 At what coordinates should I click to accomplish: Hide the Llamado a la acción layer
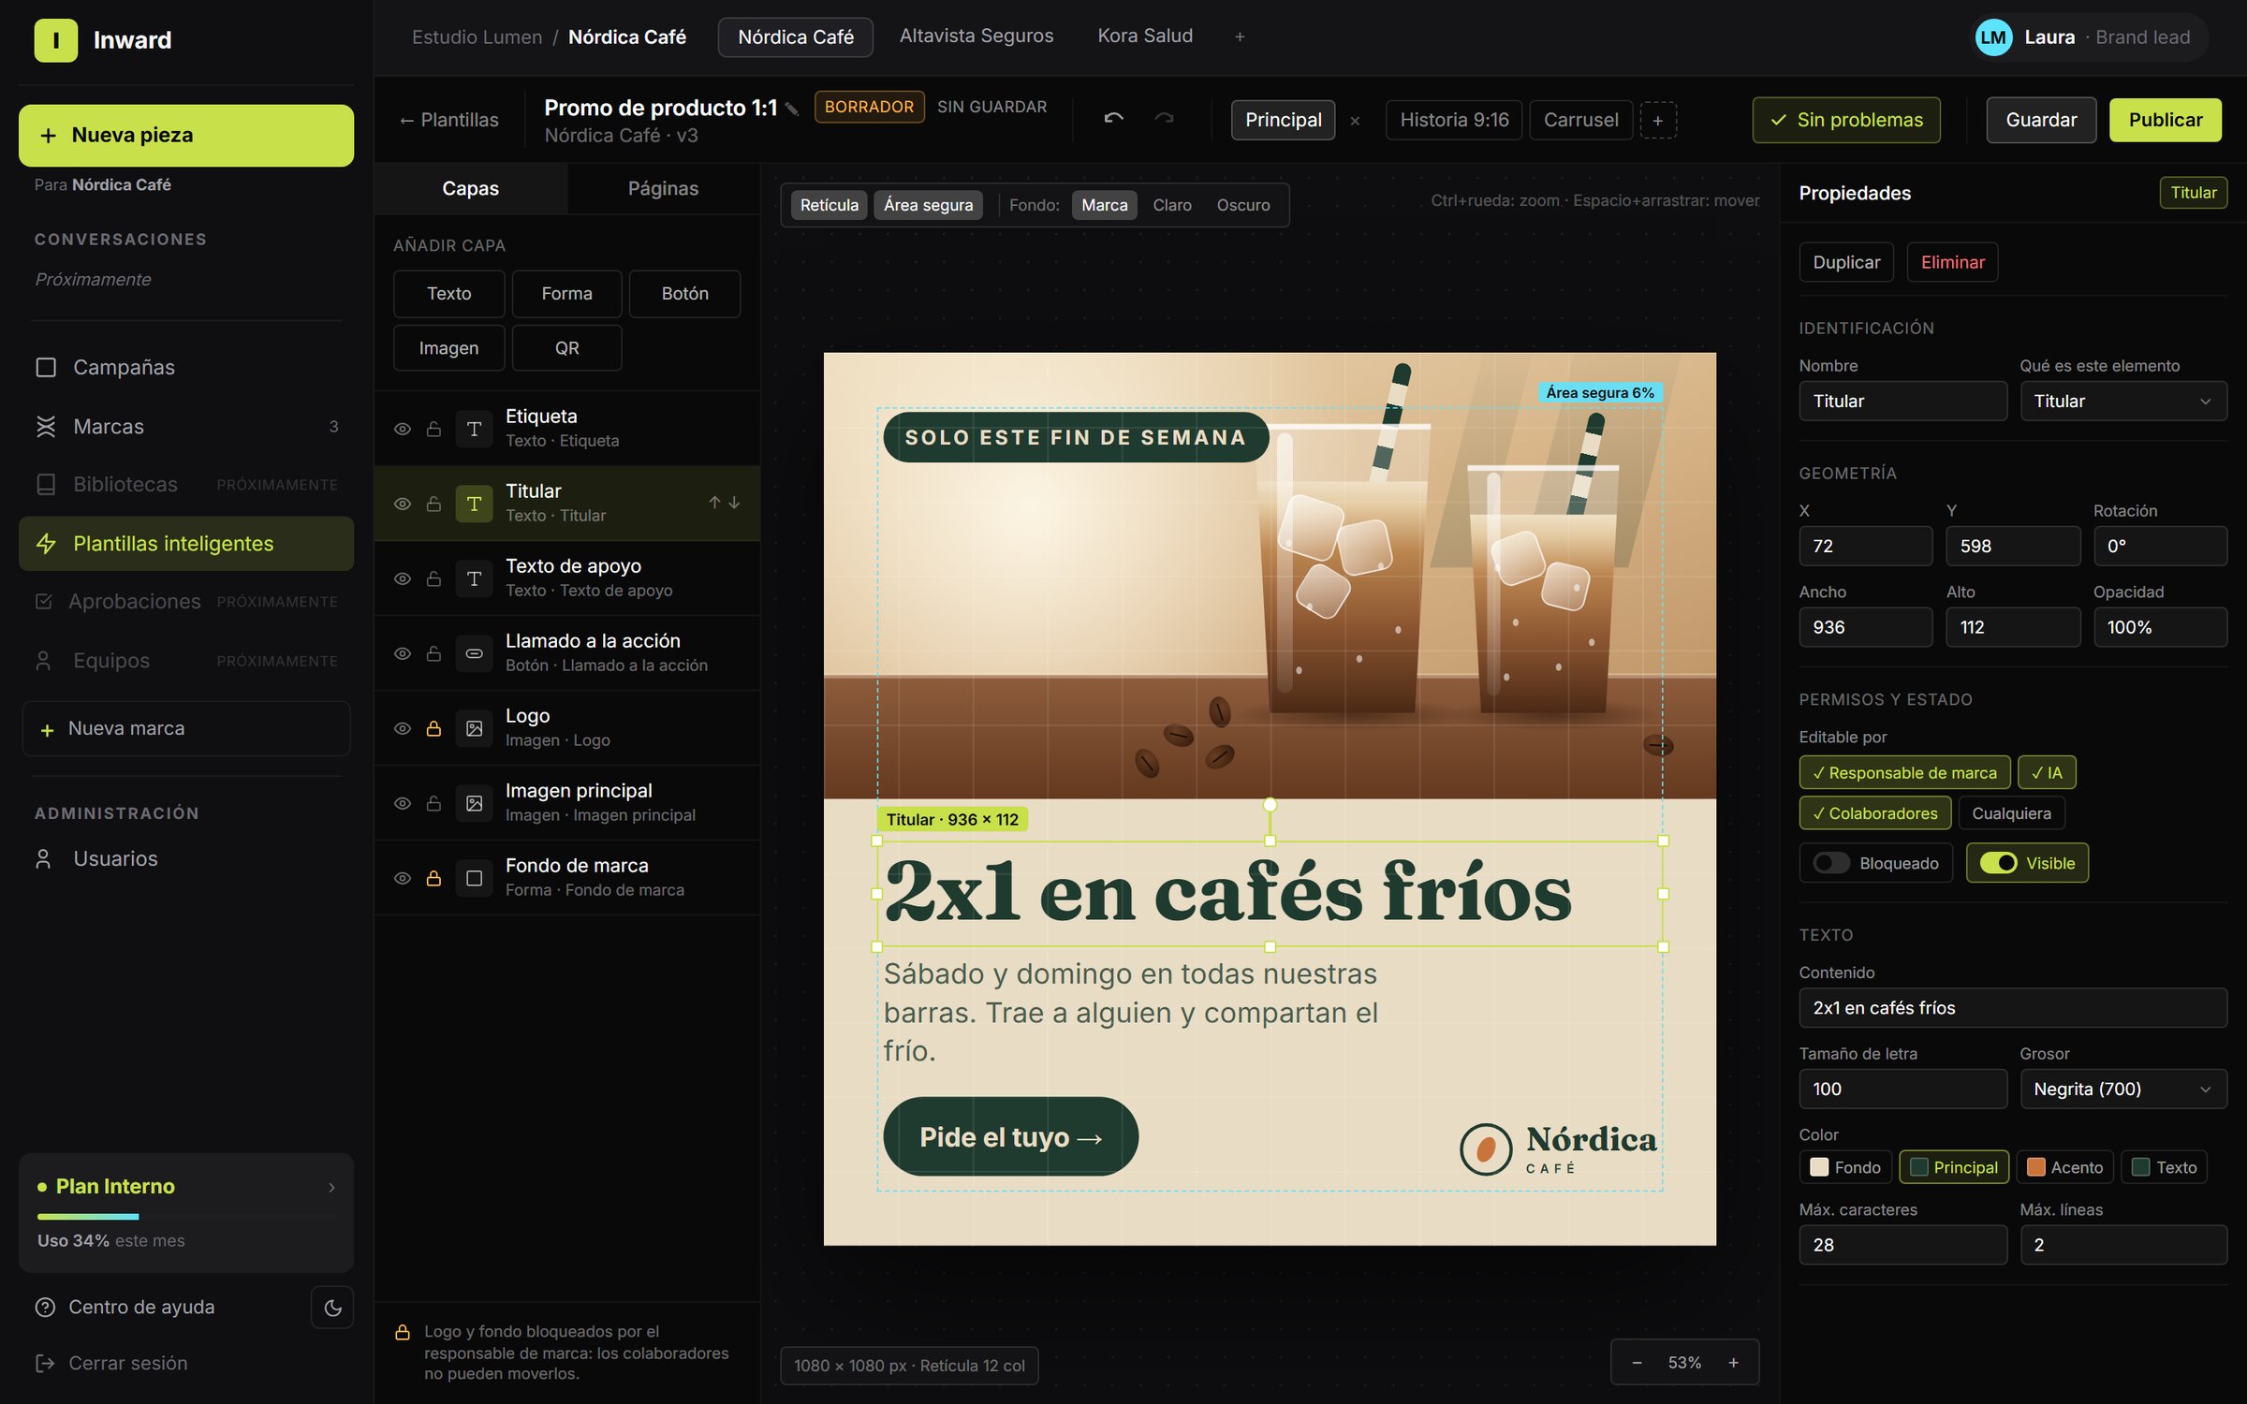pos(403,653)
